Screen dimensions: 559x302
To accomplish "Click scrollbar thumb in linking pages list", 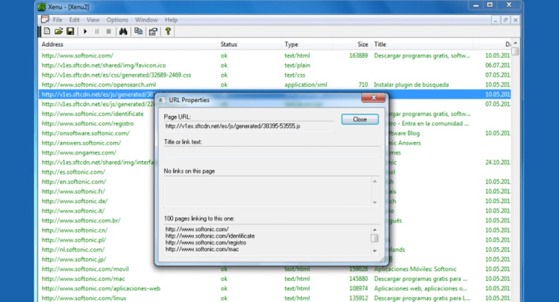I will pyautogui.click(x=374, y=238).
